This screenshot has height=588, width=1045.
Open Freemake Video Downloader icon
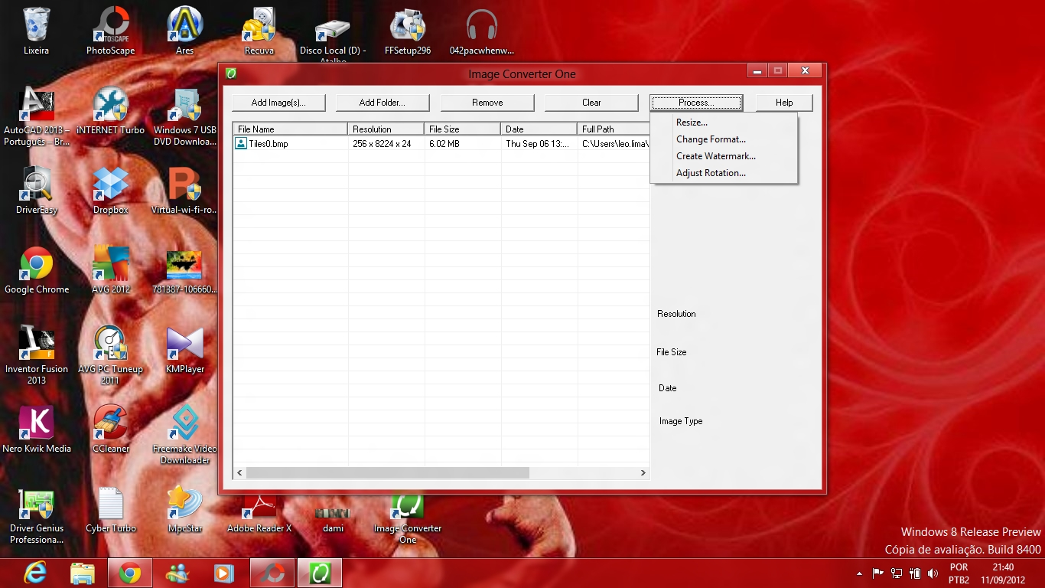tap(185, 435)
